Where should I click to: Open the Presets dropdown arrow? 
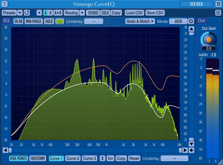[20, 13]
